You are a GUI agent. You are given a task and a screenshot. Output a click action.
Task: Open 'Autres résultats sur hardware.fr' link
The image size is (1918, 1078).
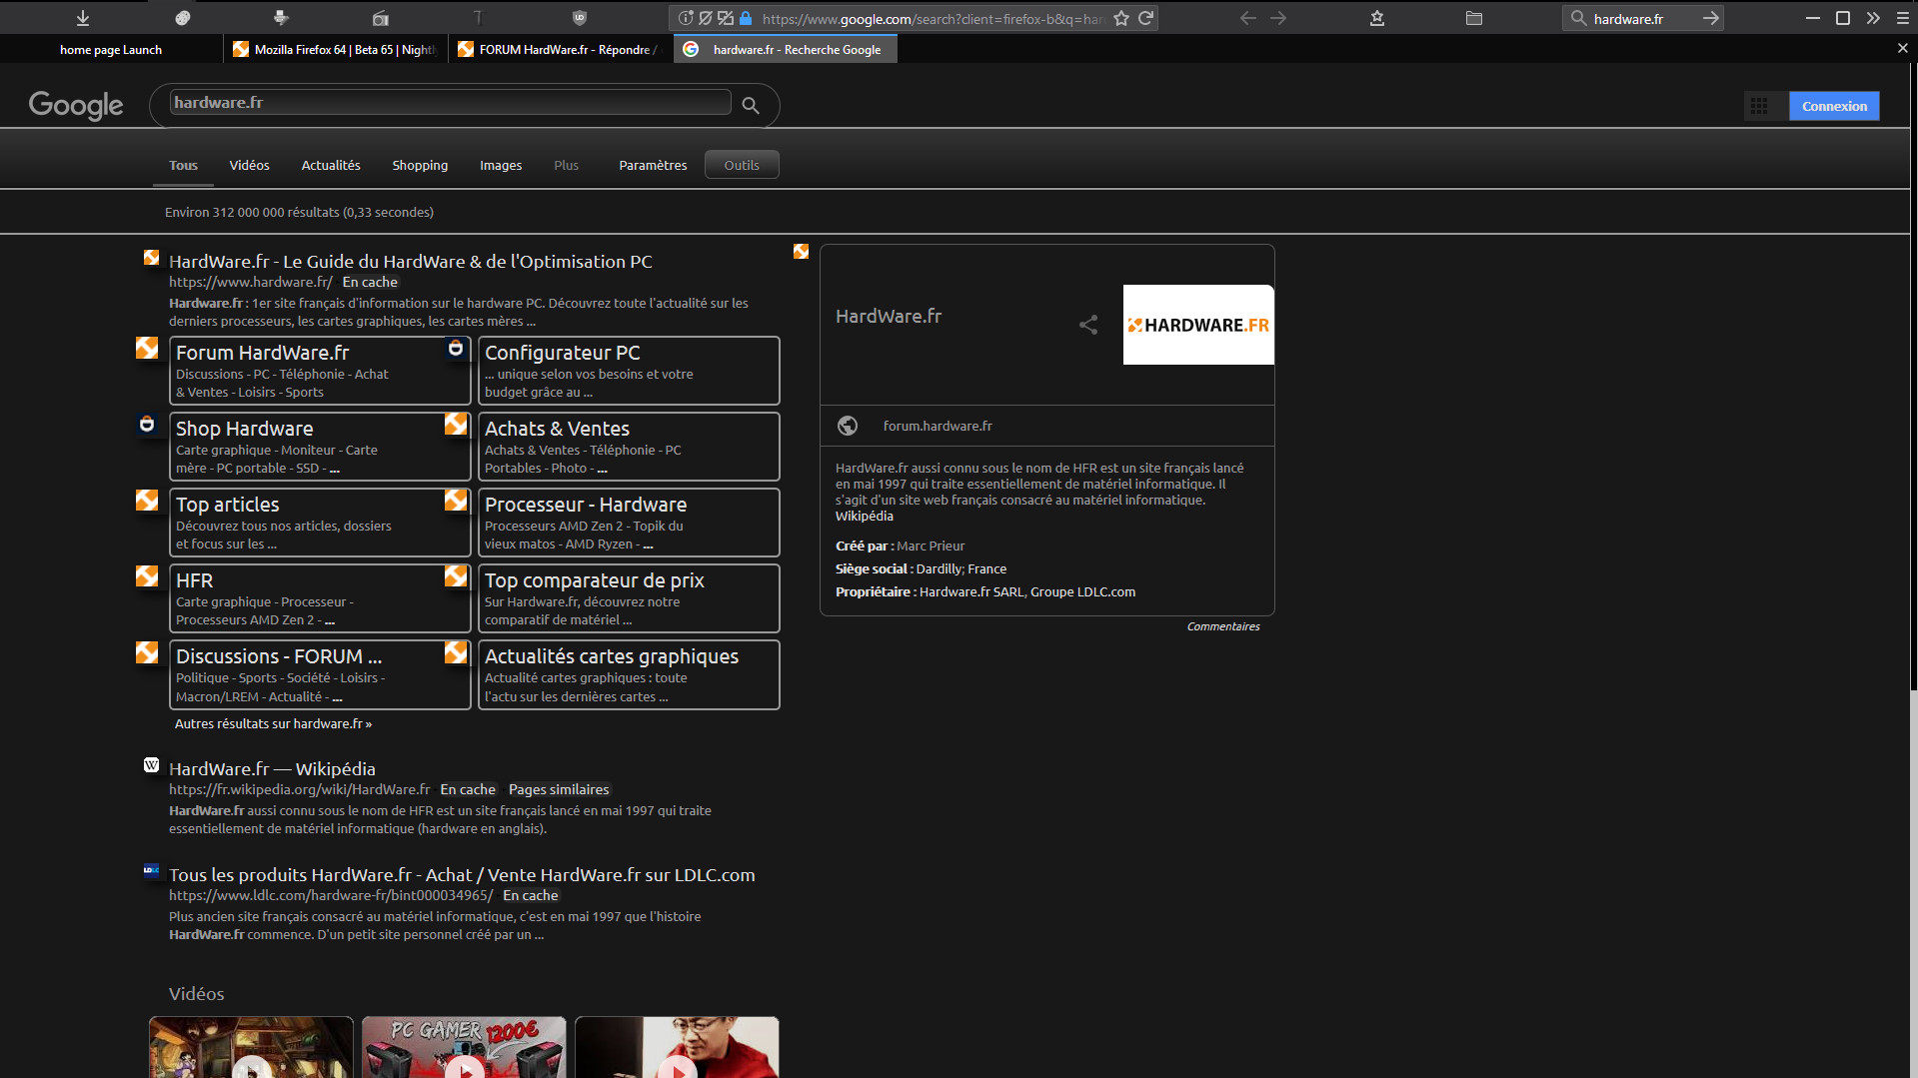click(x=273, y=723)
